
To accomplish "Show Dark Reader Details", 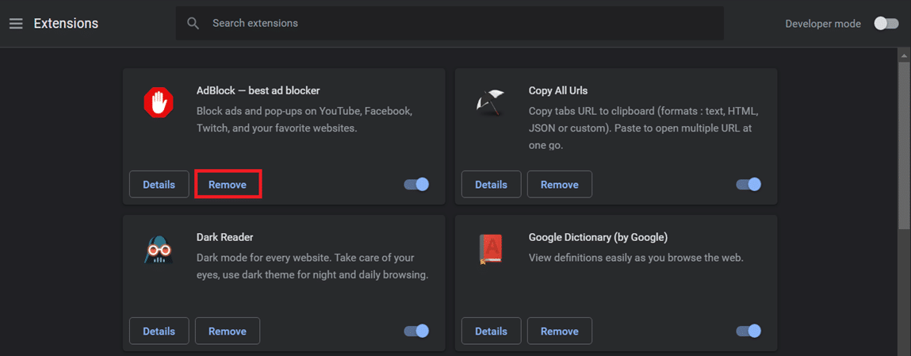I will click(159, 331).
